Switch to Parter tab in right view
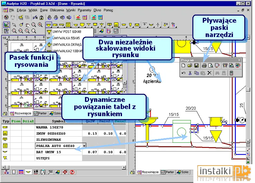Screen dimensions: 255x183 (167, 172)
